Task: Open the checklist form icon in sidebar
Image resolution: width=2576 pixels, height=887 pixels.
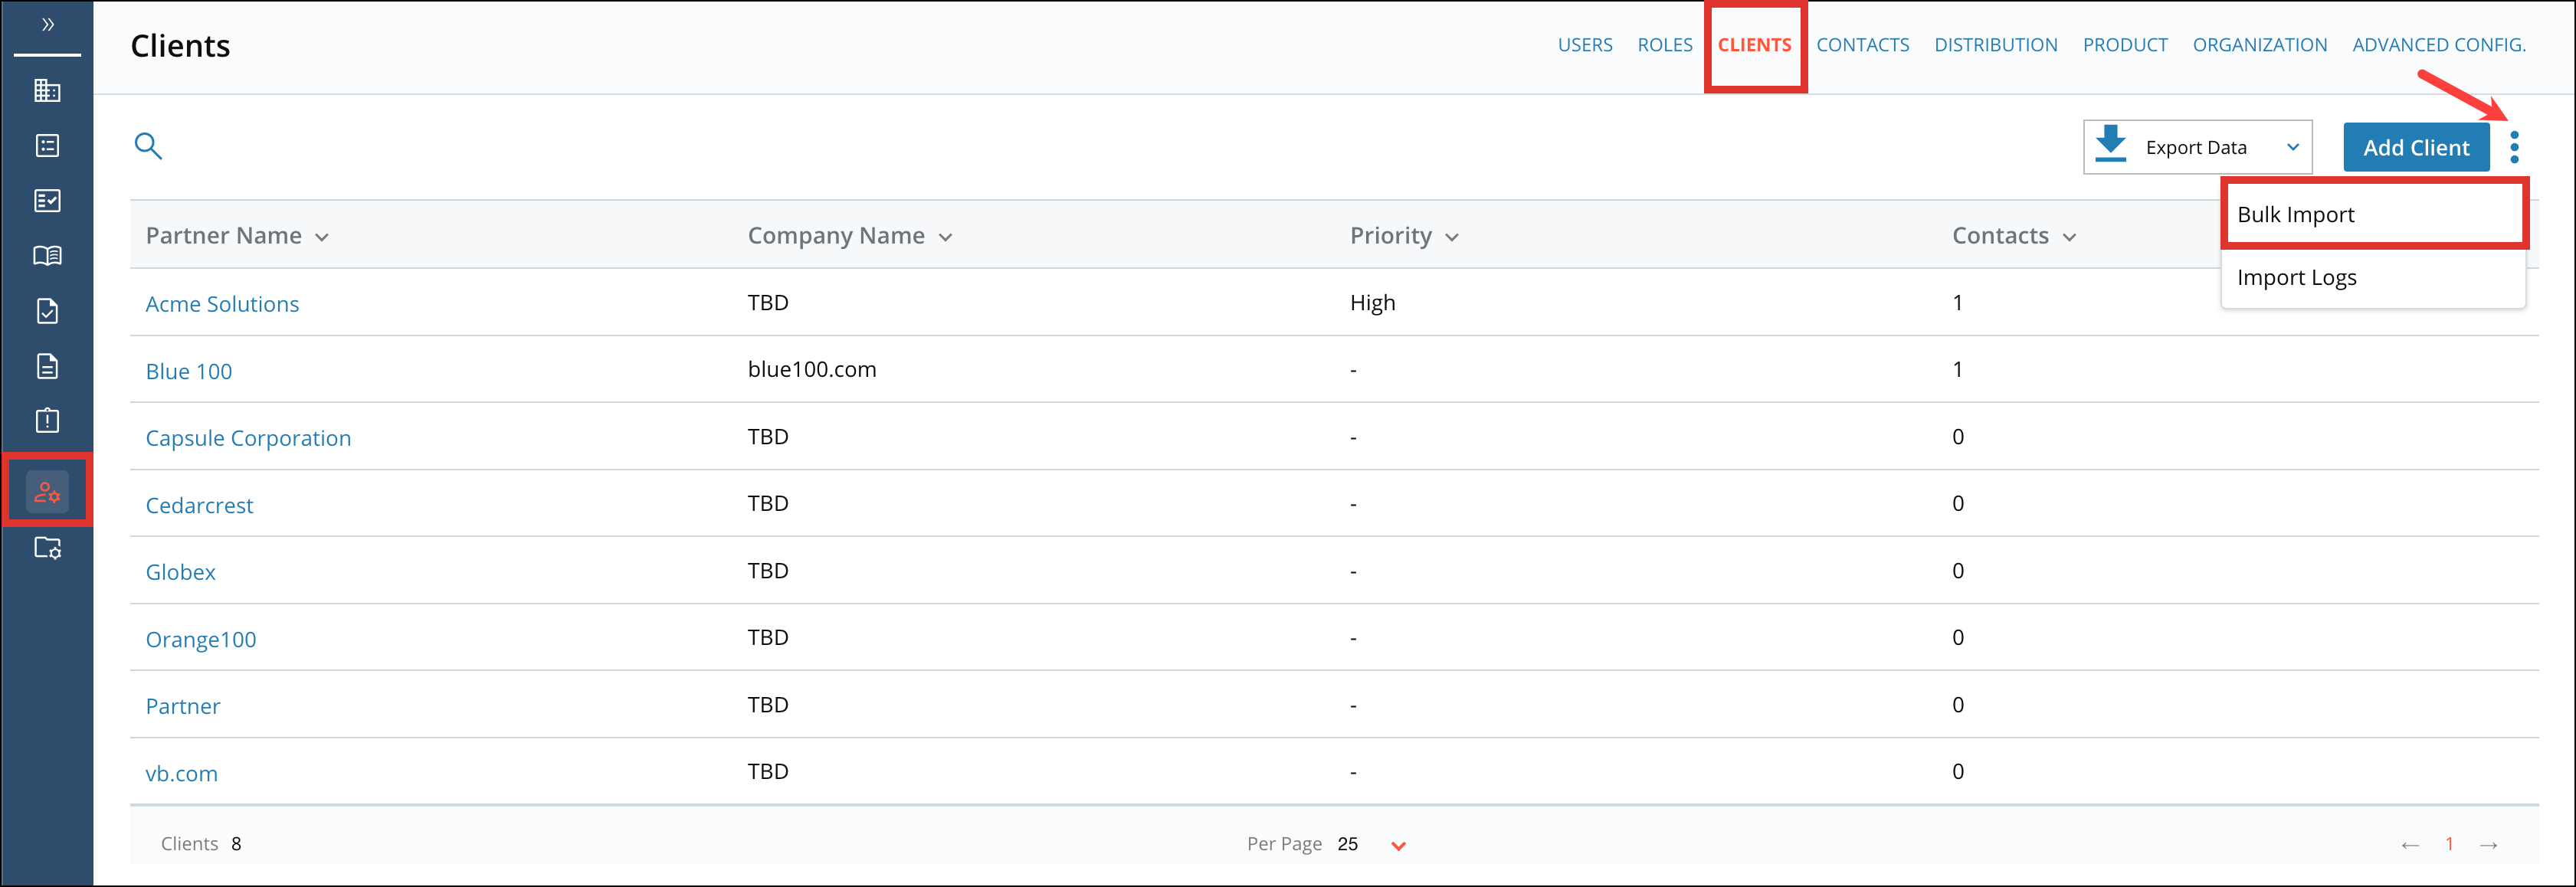Action: coord(47,201)
